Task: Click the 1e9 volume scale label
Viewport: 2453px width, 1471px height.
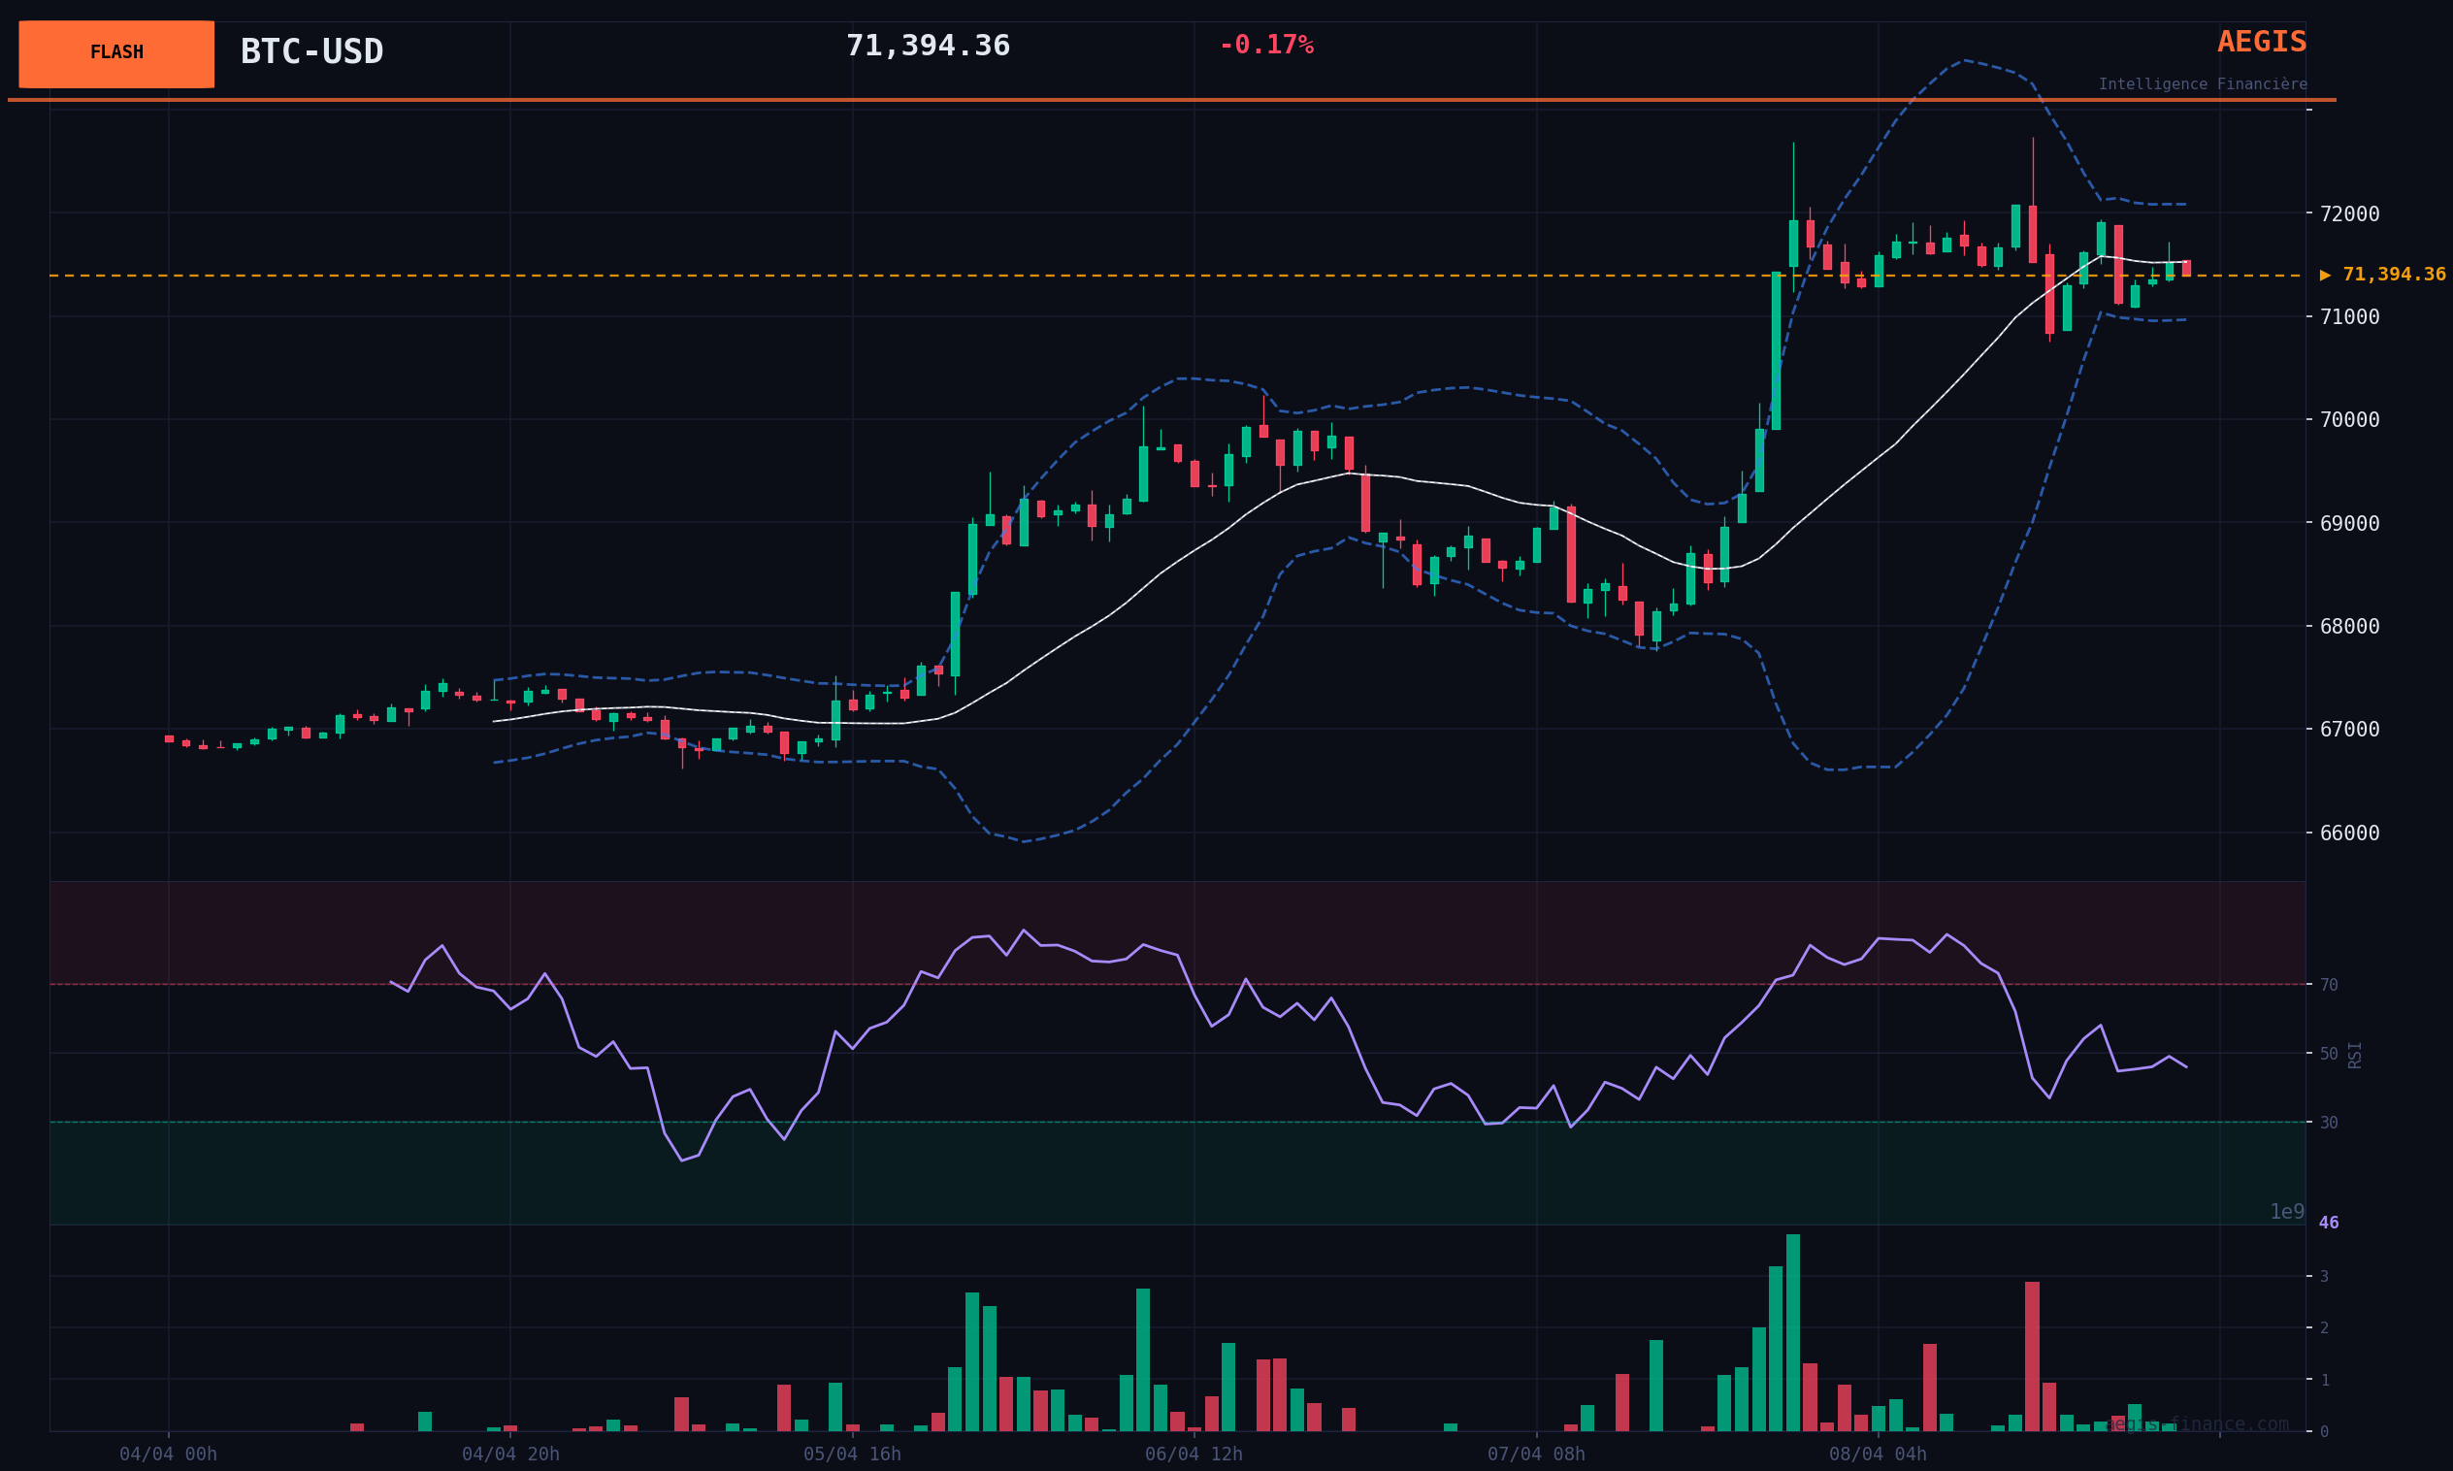Action: (2286, 1212)
